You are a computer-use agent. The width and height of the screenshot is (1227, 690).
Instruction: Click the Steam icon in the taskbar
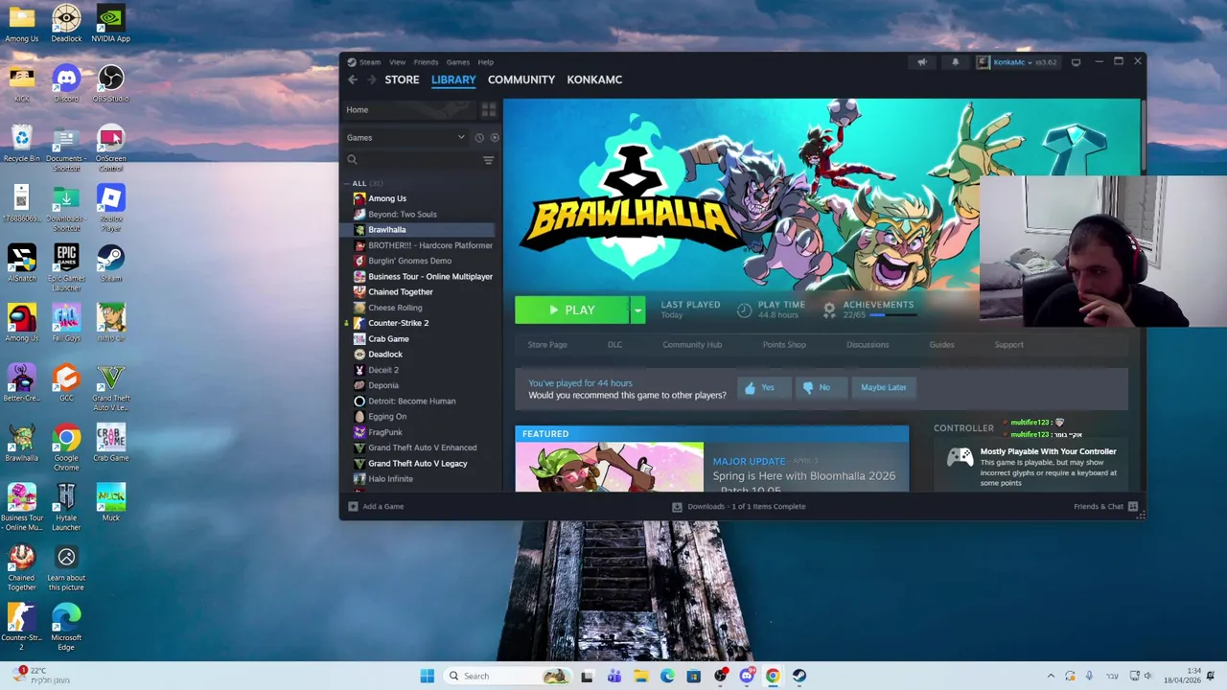pyautogui.click(x=799, y=676)
